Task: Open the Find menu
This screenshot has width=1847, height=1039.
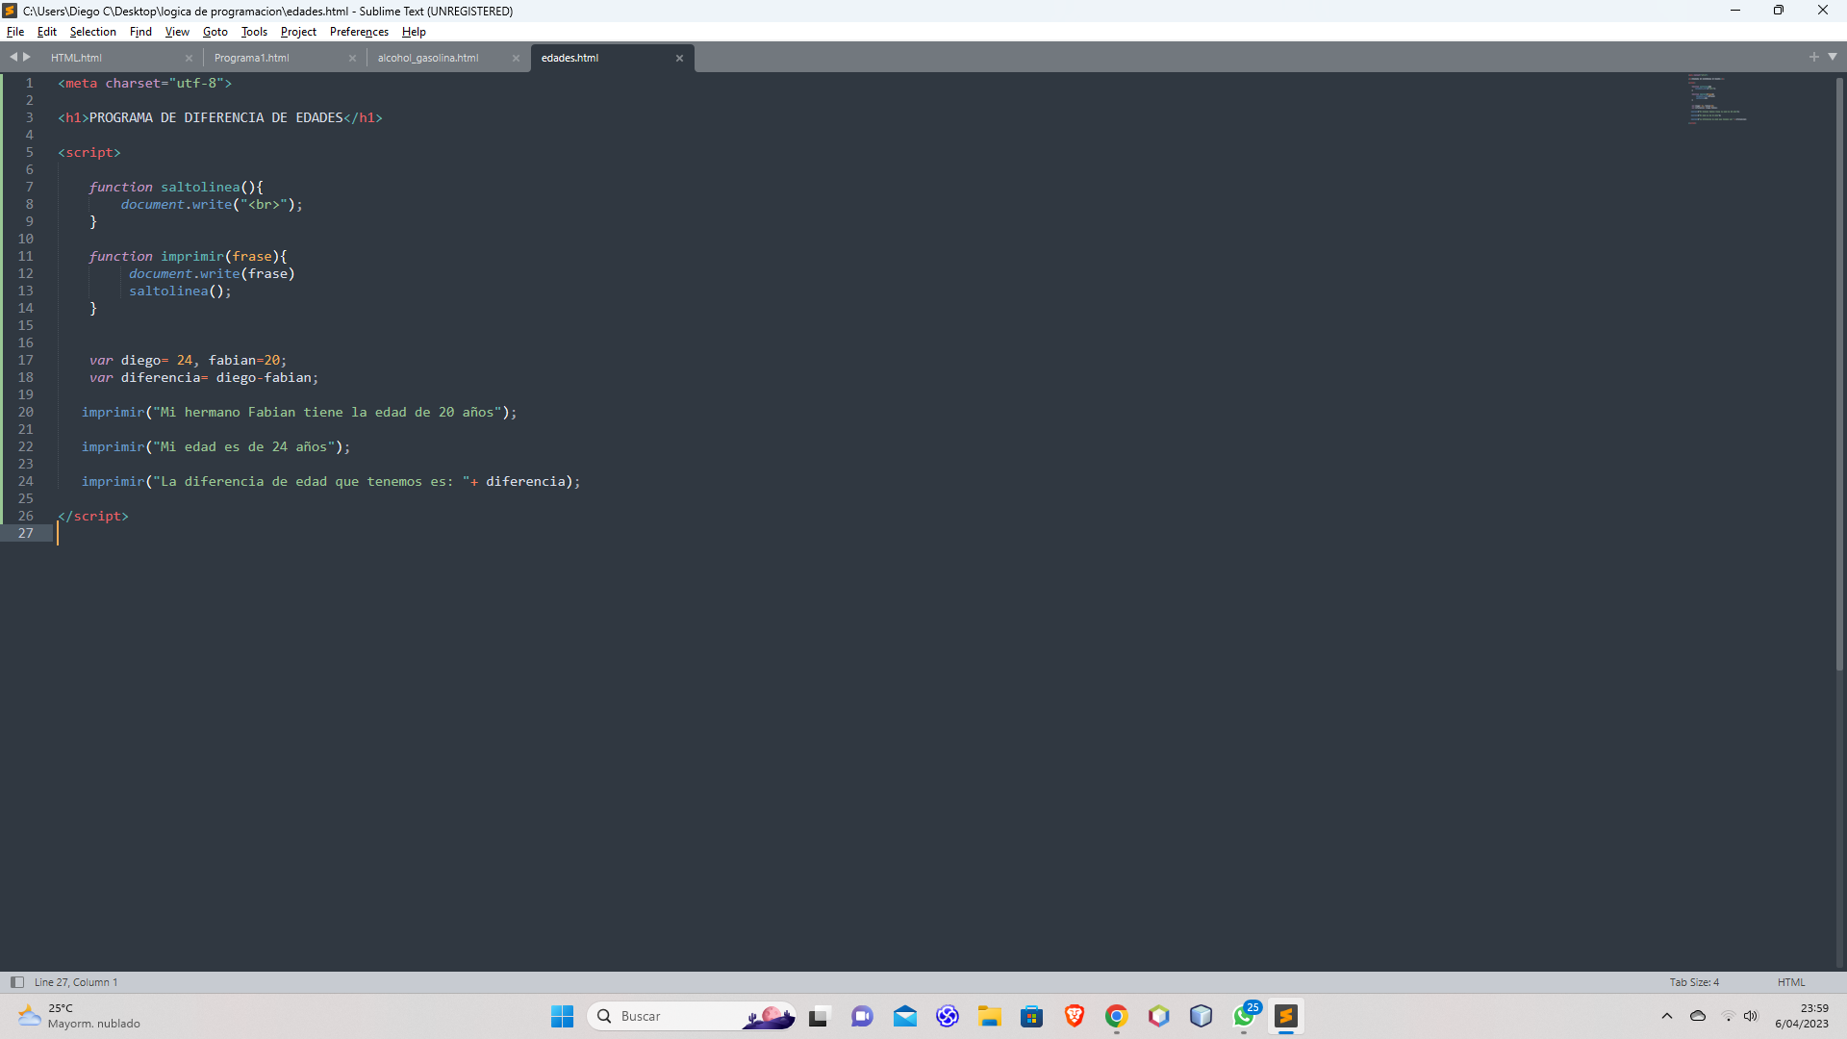Action: 140,32
